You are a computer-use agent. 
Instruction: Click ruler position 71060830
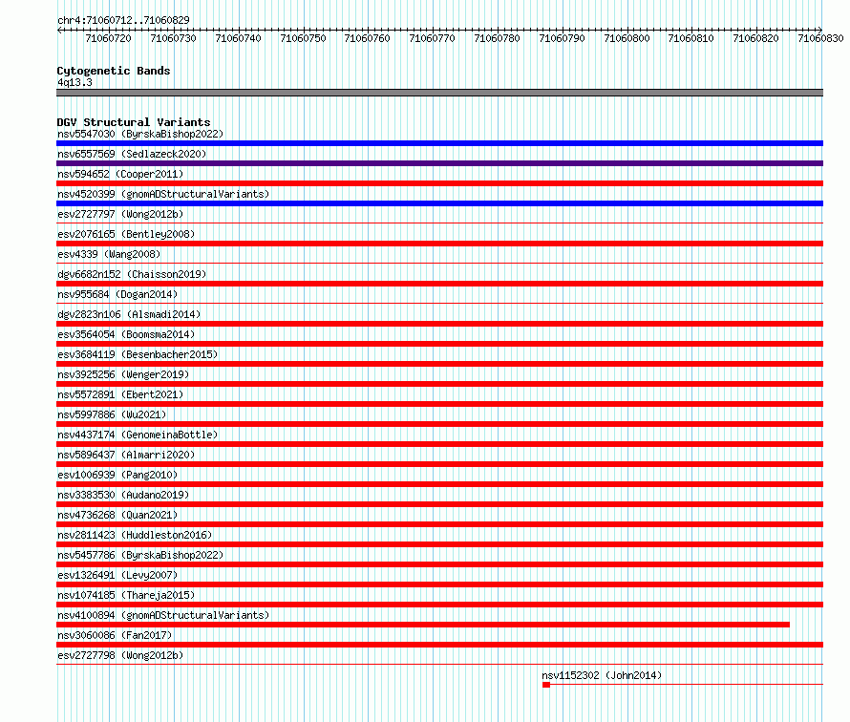coord(820,38)
